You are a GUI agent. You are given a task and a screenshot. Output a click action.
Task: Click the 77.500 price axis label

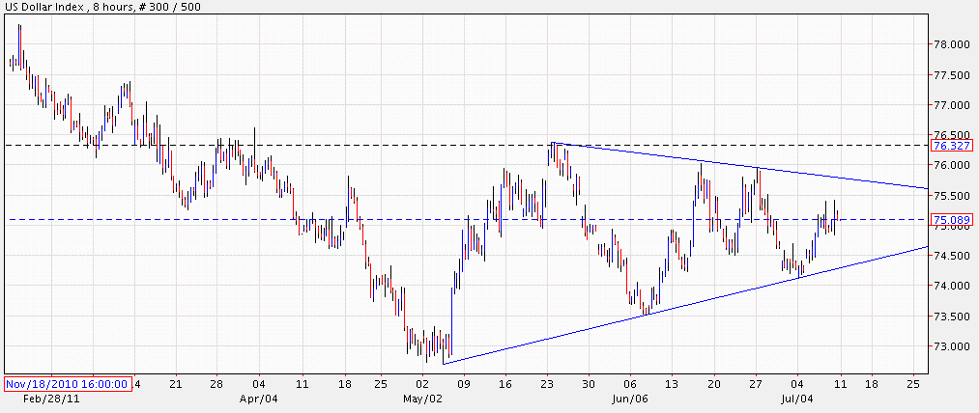951,75
